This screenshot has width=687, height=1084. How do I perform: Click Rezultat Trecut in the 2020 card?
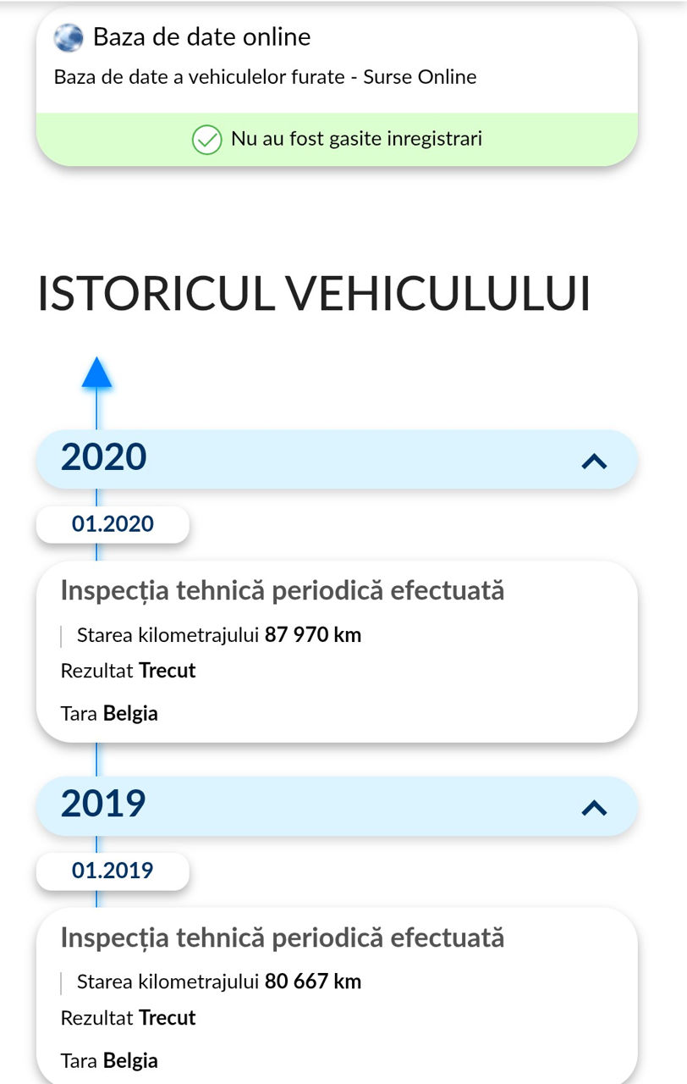[128, 671]
